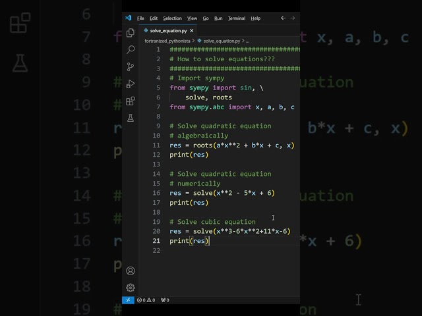422x316 pixels.
Task: Click the VS Code logo icon
Action: (129, 18)
